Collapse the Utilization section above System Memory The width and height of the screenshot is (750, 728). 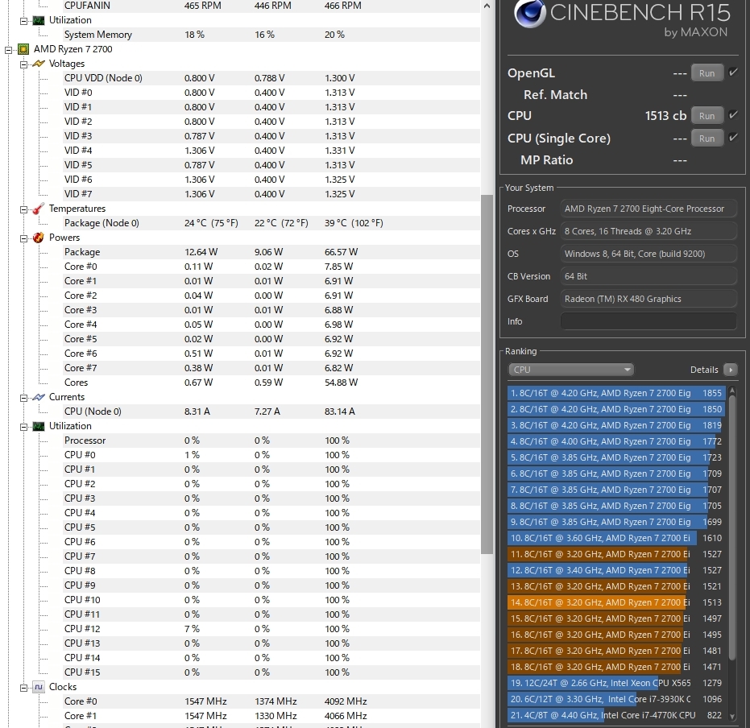tap(23, 21)
